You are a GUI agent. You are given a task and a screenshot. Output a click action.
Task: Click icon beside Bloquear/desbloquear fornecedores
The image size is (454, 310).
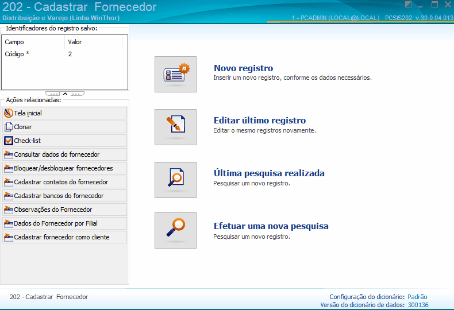pos(9,168)
